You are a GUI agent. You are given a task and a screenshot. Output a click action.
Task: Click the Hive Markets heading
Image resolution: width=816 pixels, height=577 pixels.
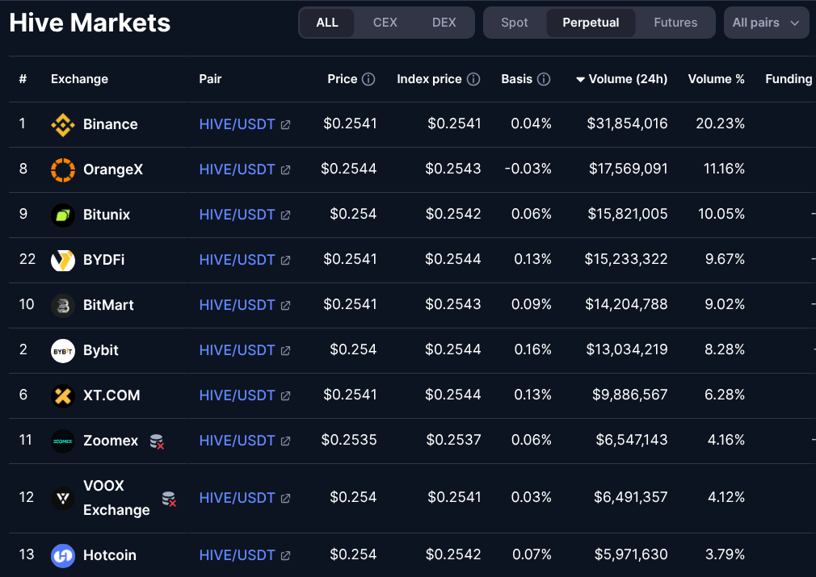point(90,23)
